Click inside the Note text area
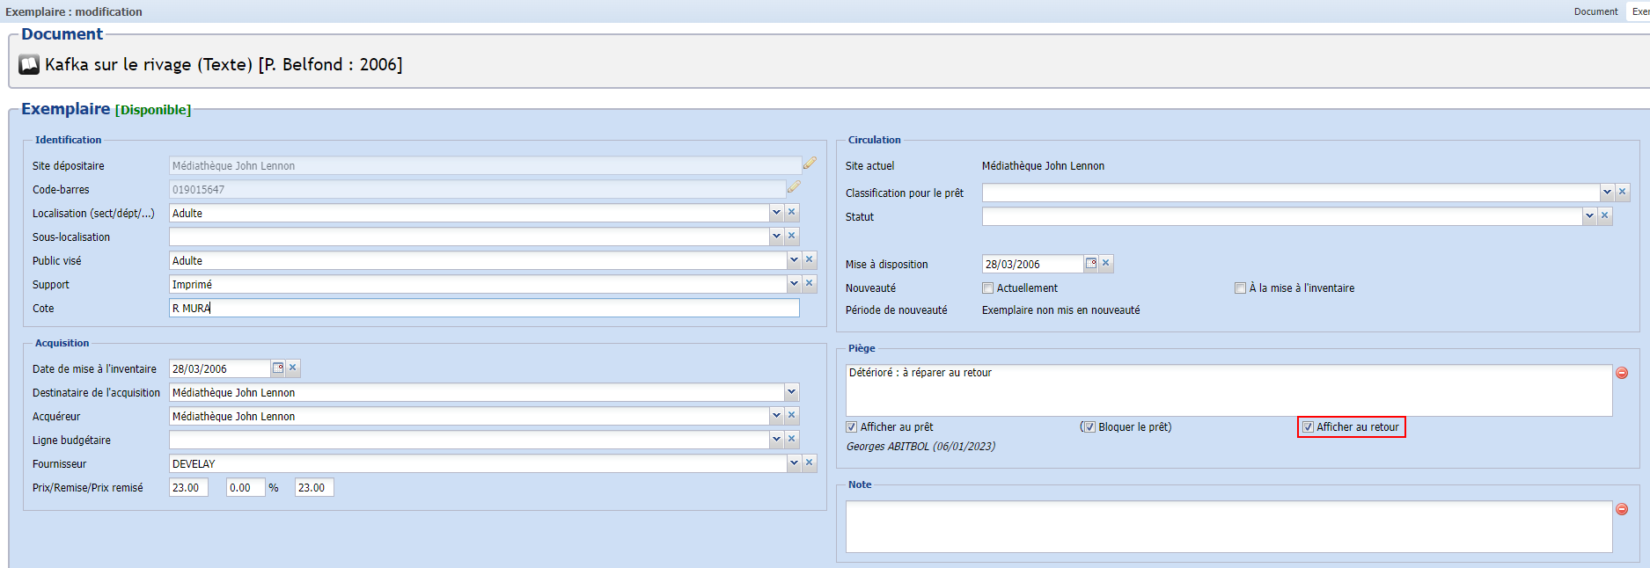Viewport: 1650px width, 568px height. (x=1228, y=527)
